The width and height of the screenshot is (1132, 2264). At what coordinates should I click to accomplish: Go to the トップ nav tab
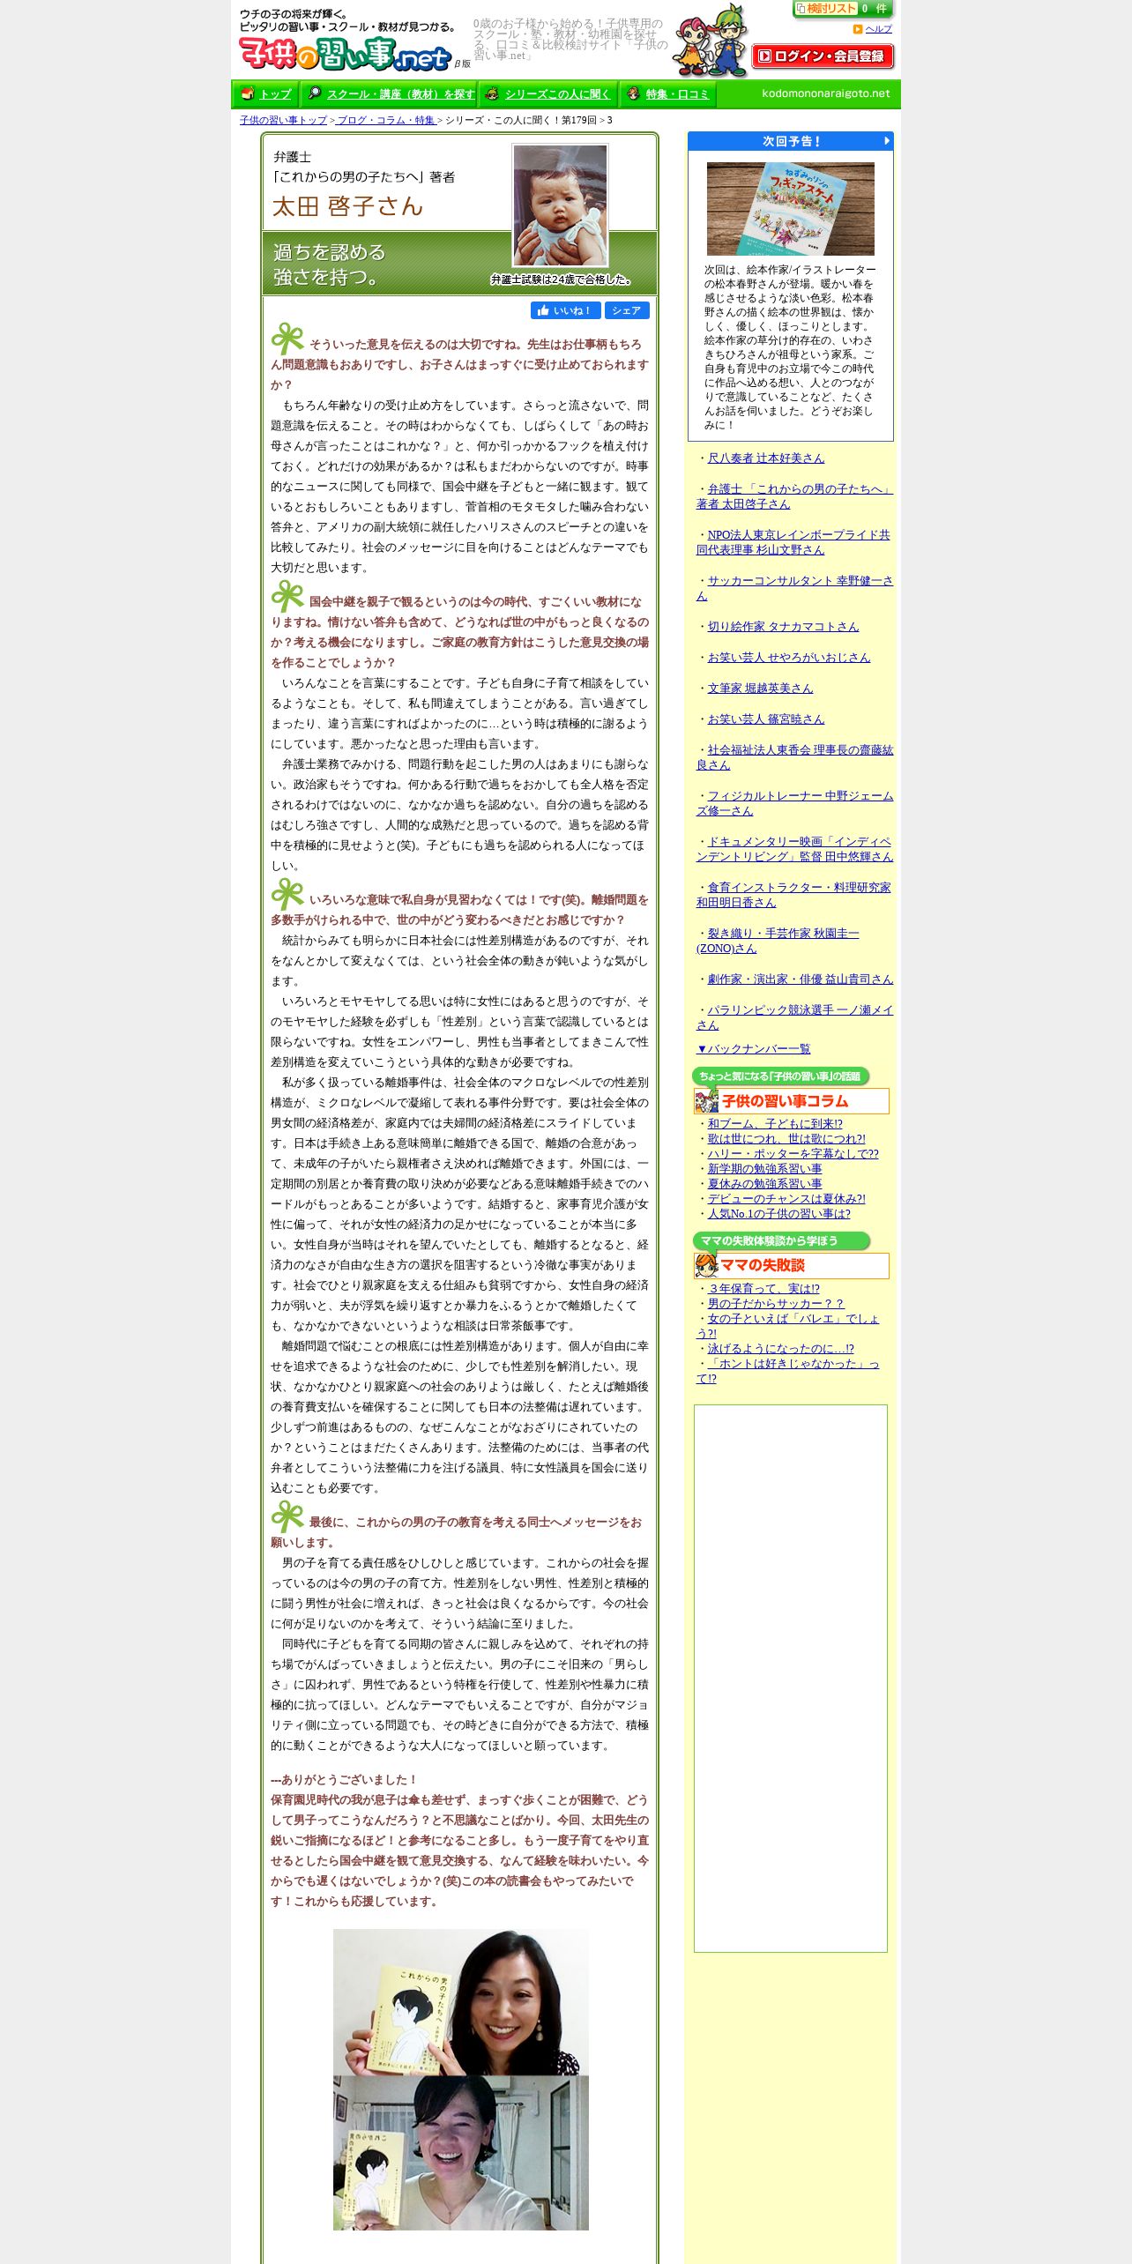[266, 94]
